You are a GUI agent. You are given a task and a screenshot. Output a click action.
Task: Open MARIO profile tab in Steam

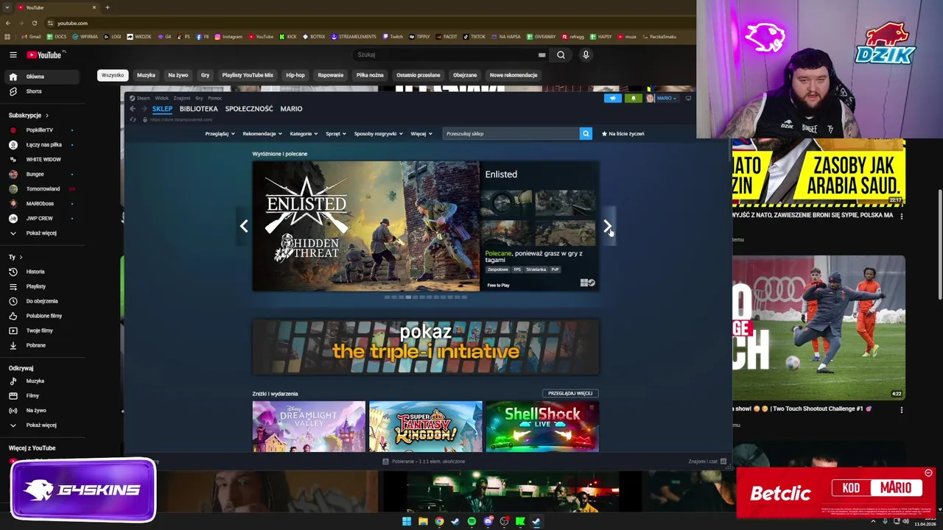[291, 109]
